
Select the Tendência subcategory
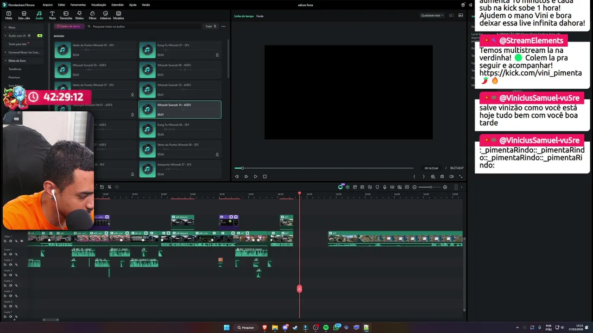[15, 69]
